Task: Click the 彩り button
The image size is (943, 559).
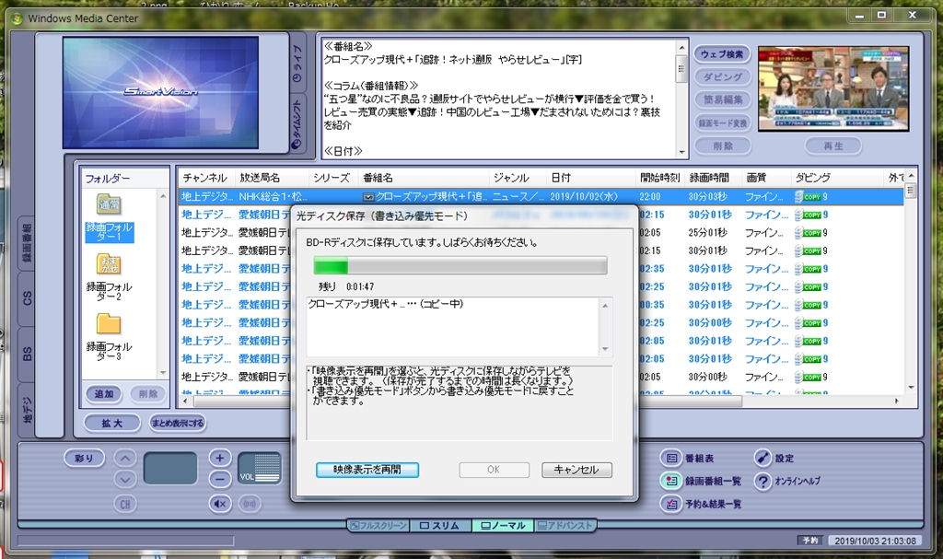Action: coord(84,458)
